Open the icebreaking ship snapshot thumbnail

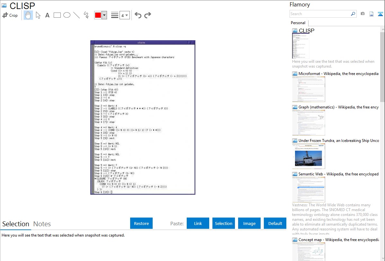[309, 156]
